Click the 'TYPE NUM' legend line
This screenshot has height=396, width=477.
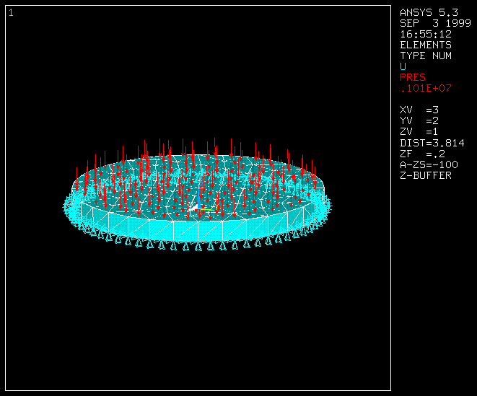point(426,56)
